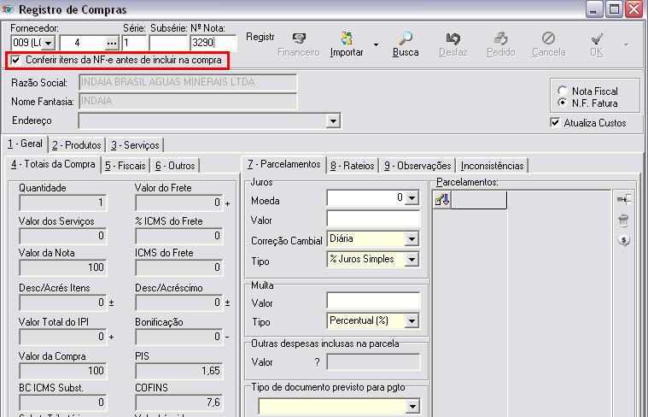Select the Nota Fiscal radio button

[562, 91]
